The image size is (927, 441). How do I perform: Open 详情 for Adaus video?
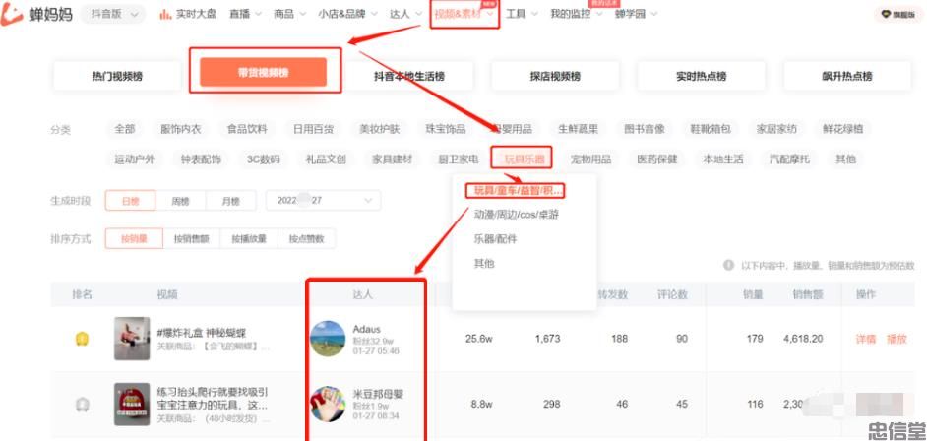click(866, 339)
